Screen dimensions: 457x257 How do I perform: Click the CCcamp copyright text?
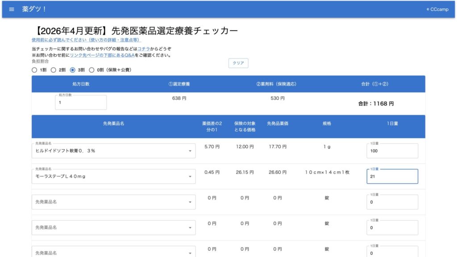pos(437,9)
